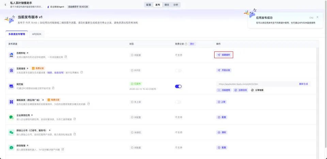Open document icon in 微信客服 description
Viewport: 327px width, 159px height.
coord(63,149)
